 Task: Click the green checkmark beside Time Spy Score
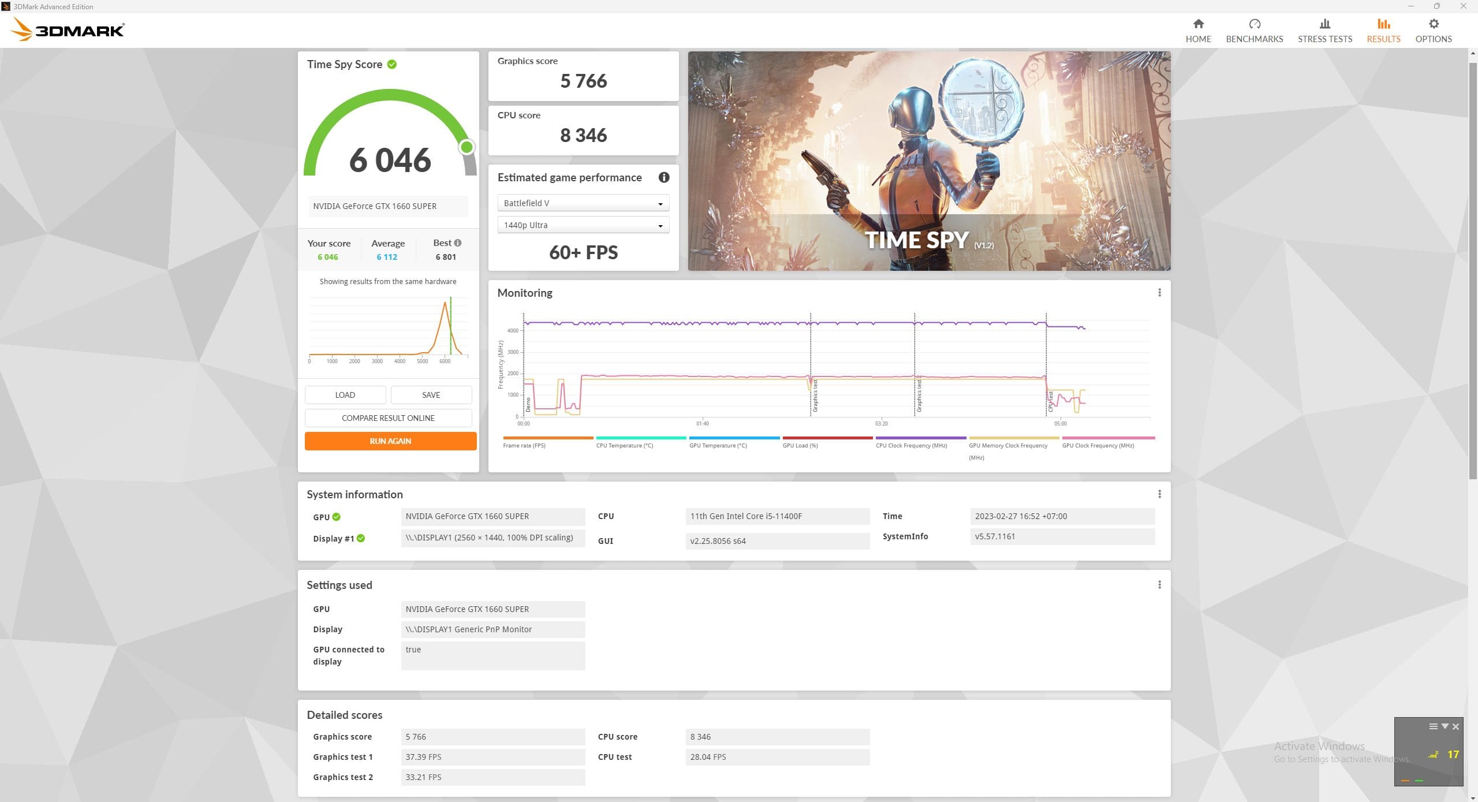coord(392,64)
